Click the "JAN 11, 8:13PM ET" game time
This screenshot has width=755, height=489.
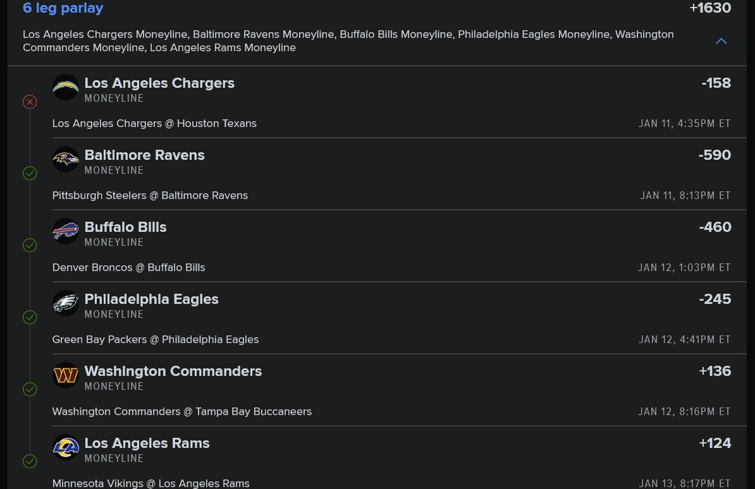click(685, 195)
